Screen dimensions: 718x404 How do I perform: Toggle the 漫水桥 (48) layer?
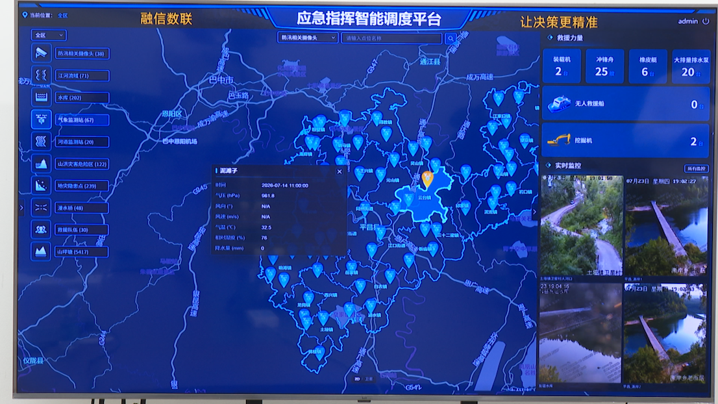[82, 208]
